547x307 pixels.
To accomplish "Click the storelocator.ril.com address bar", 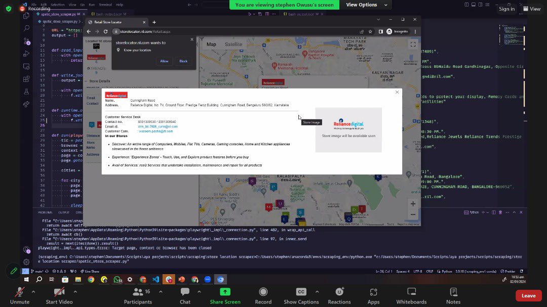I will (233, 31).
